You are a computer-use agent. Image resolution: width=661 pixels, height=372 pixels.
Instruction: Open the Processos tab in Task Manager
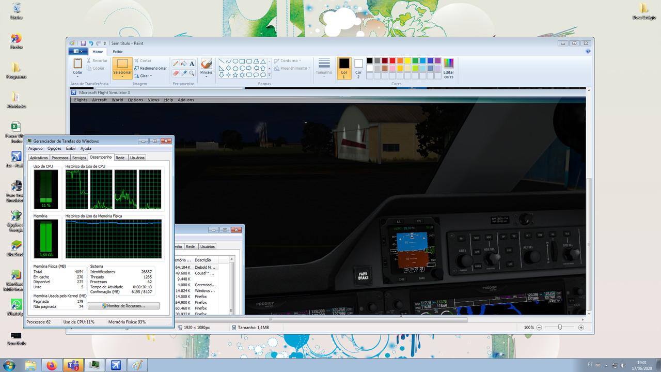(60, 158)
